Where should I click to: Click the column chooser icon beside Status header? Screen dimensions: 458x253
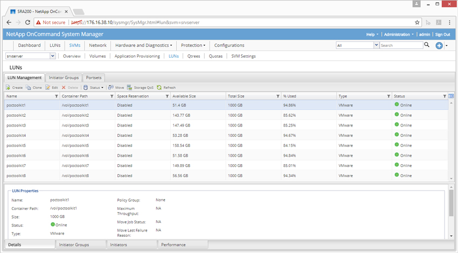coord(452,96)
